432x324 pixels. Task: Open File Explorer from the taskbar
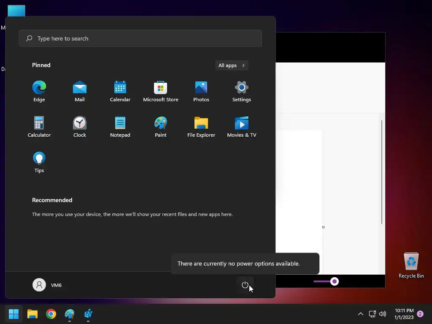pos(32,314)
